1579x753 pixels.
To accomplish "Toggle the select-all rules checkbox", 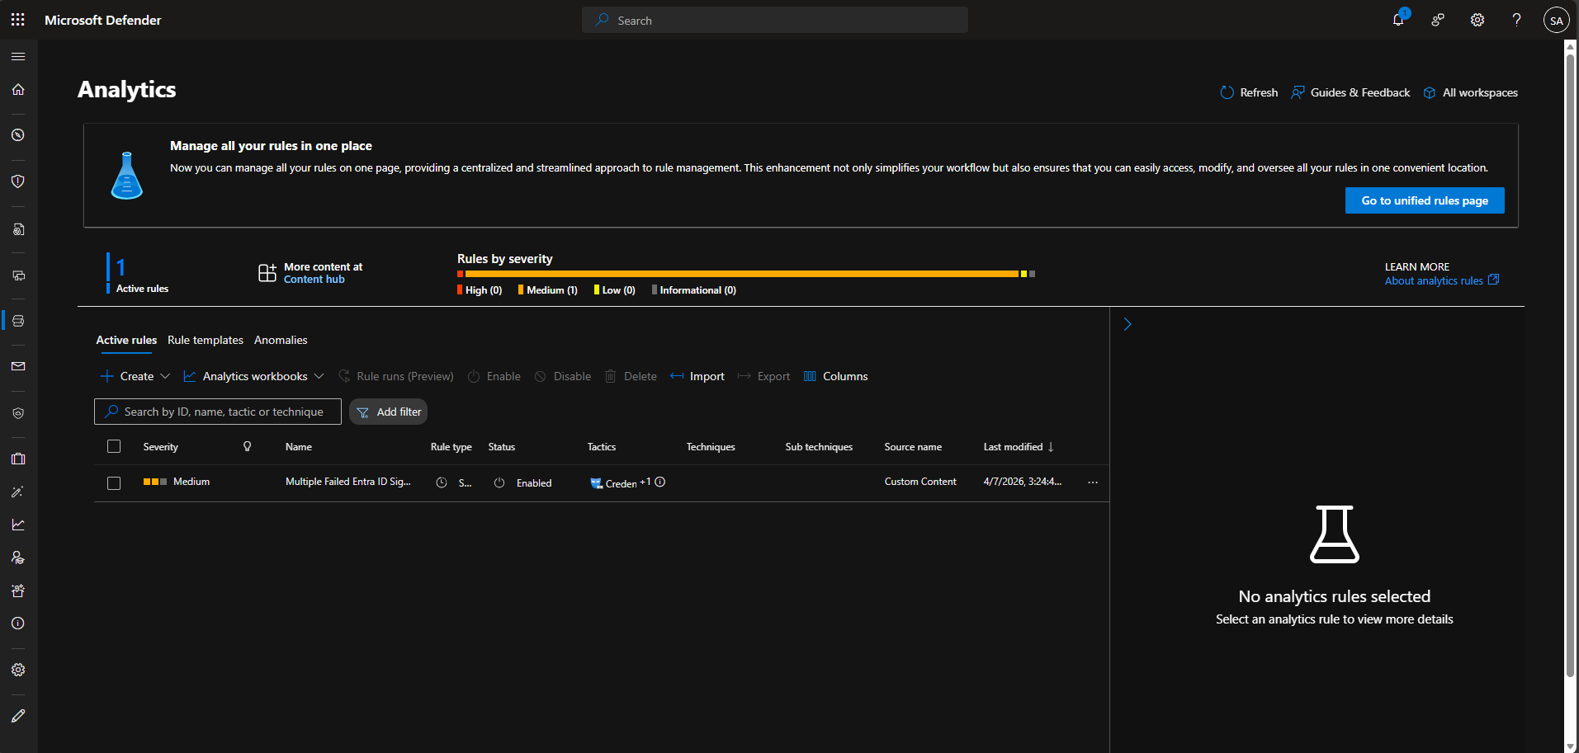I will coord(114,446).
